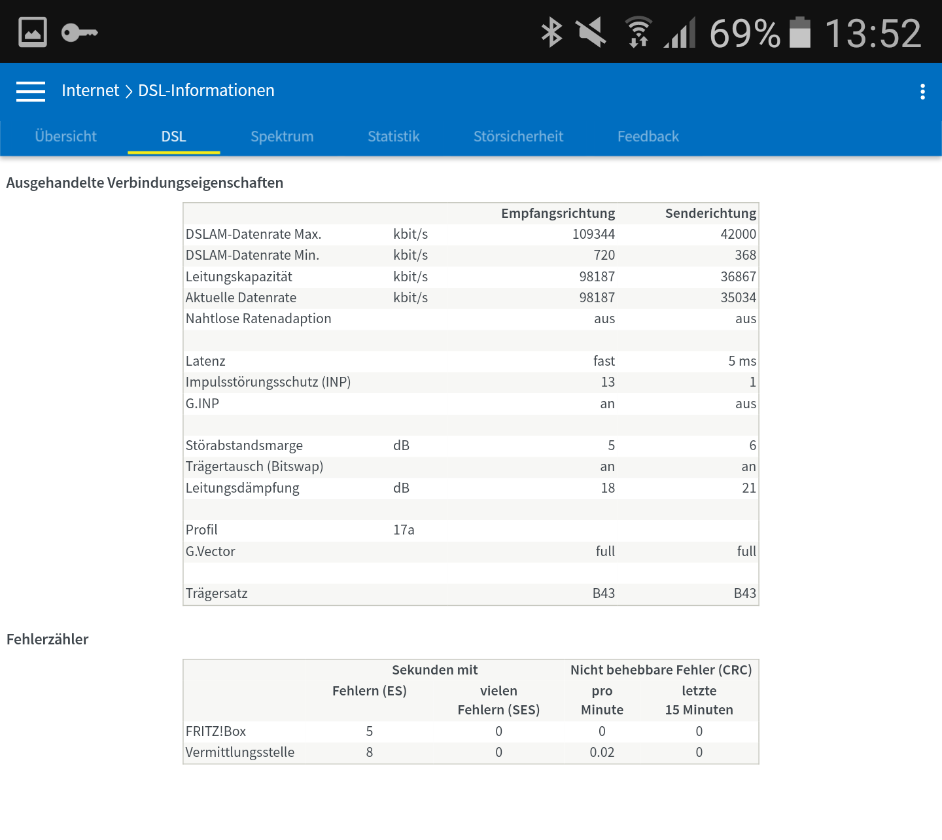Select DSLAM-Datenrate Max. send value 42000
942x840 pixels.
point(739,234)
